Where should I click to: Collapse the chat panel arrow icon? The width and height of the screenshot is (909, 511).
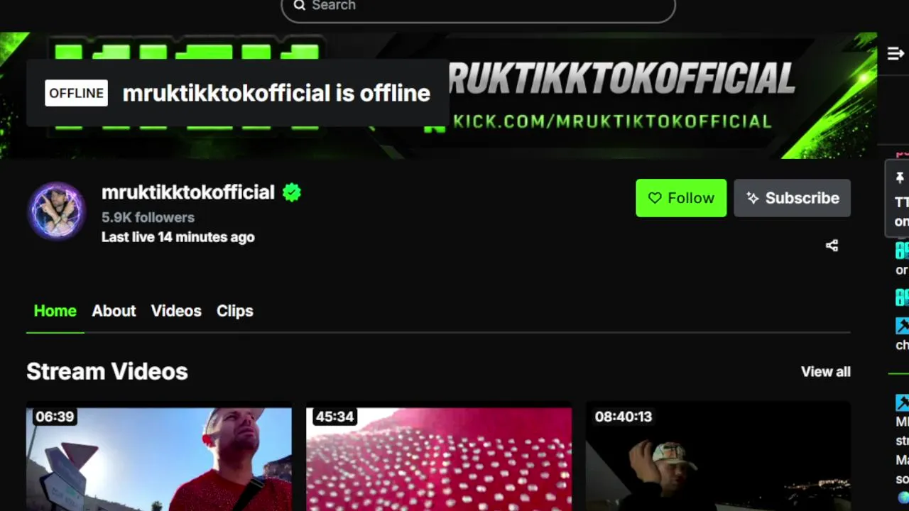[896, 53]
